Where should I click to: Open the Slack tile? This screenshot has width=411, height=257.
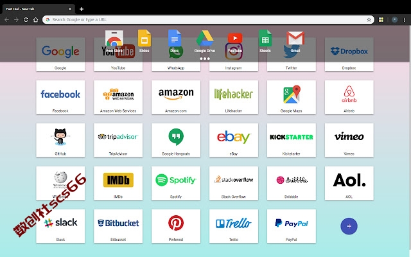[60, 226]
